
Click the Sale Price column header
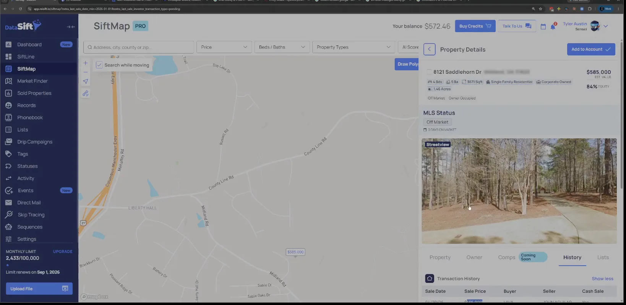(x=475, y=291)
